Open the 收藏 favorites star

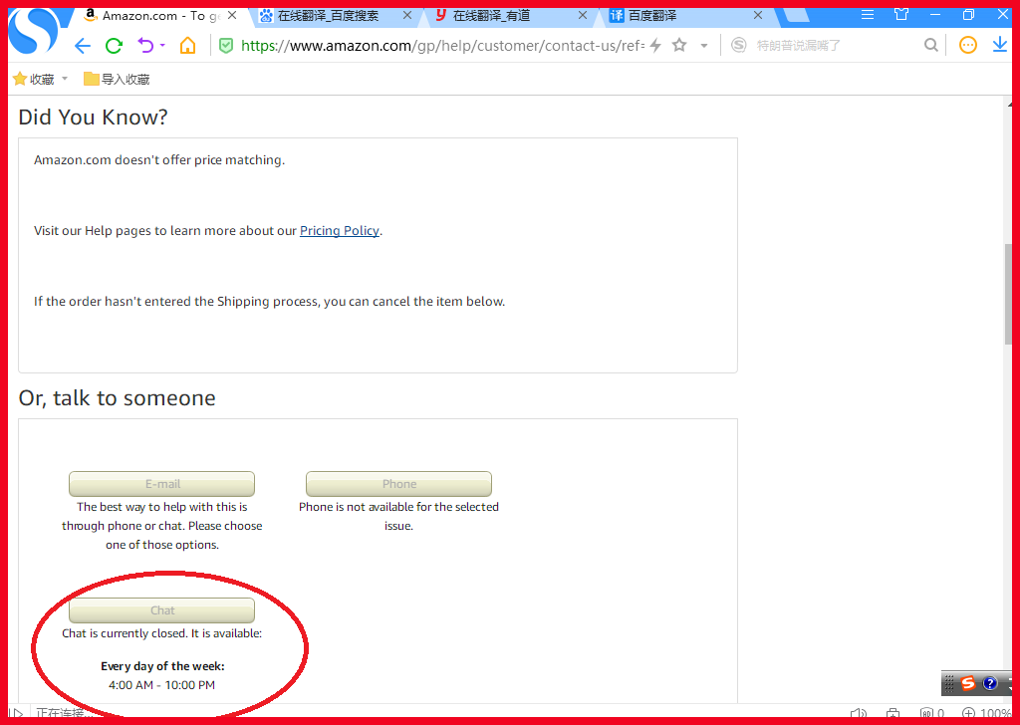pos(20,79)
